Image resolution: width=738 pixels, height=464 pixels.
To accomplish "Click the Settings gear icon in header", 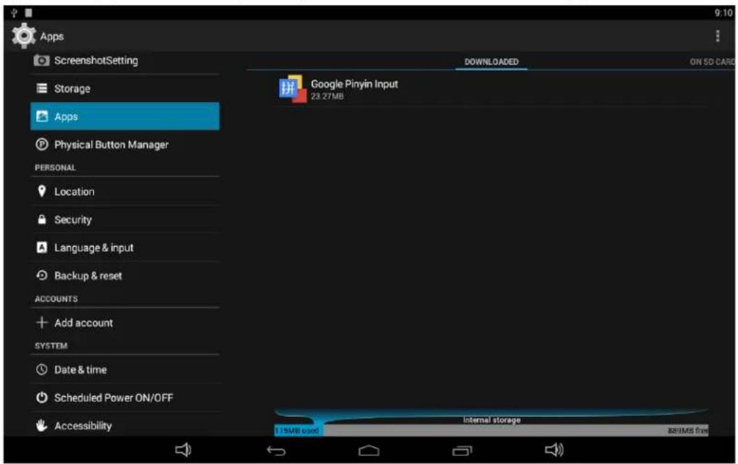I will click(x=24, y=36).
